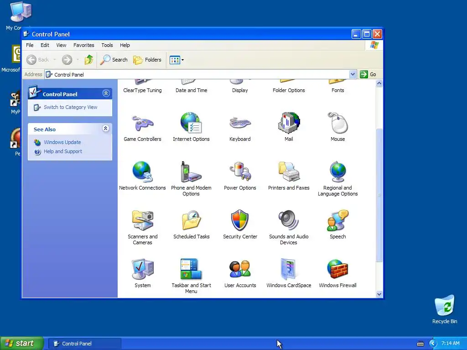Image resolution: width=467 pixels, height=350 pixels.
Task: Click scrollbar up arrow
Action: pos(379,83)
